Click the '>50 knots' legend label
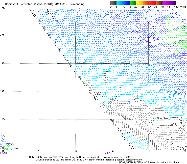 click(180, 7)
